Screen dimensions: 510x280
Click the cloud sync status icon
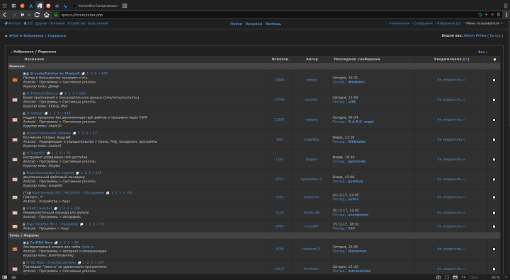click(x=13, y=277)
